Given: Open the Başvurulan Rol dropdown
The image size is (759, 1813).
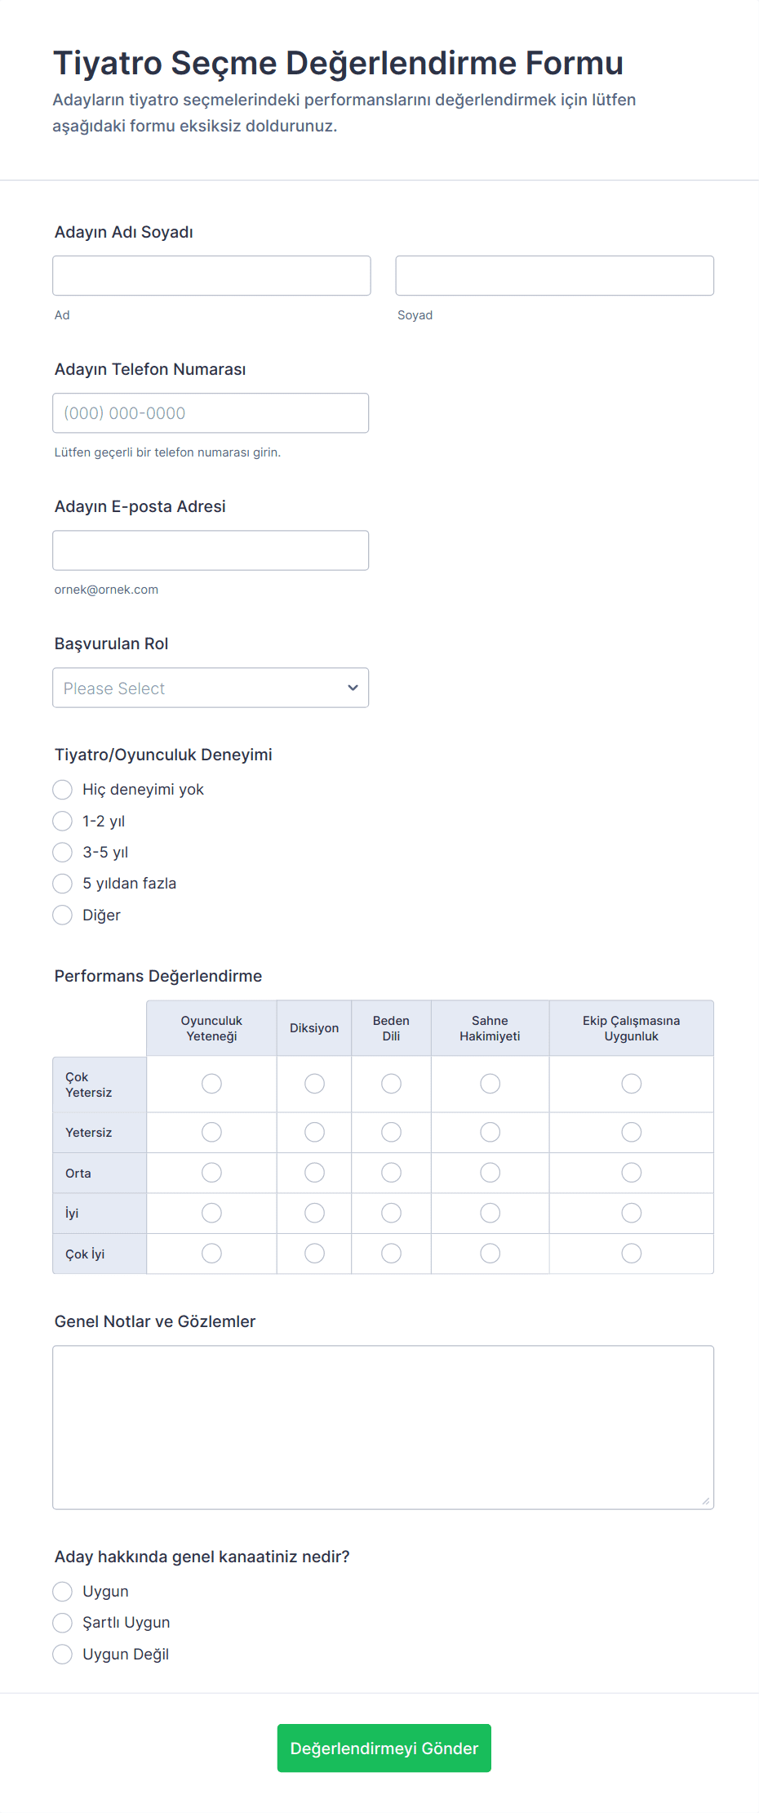Looking at the screenshot, I should tap(211, 688).
